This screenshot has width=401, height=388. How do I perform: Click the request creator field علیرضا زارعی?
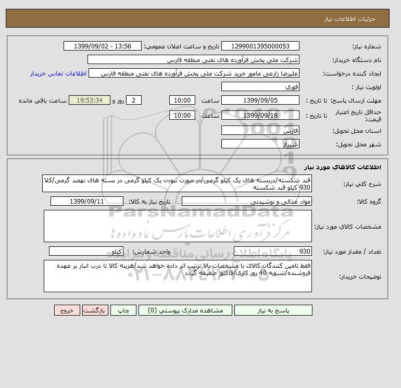pos(194,73)
